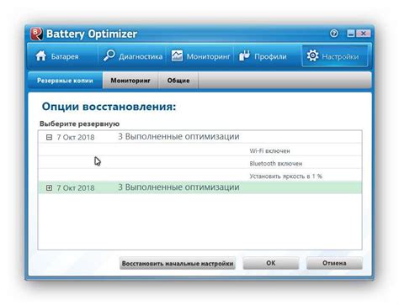Select the highlighted 3 Выполненные оптимизации row
This screenshot has height=305, width=399.
pos(199,187)
